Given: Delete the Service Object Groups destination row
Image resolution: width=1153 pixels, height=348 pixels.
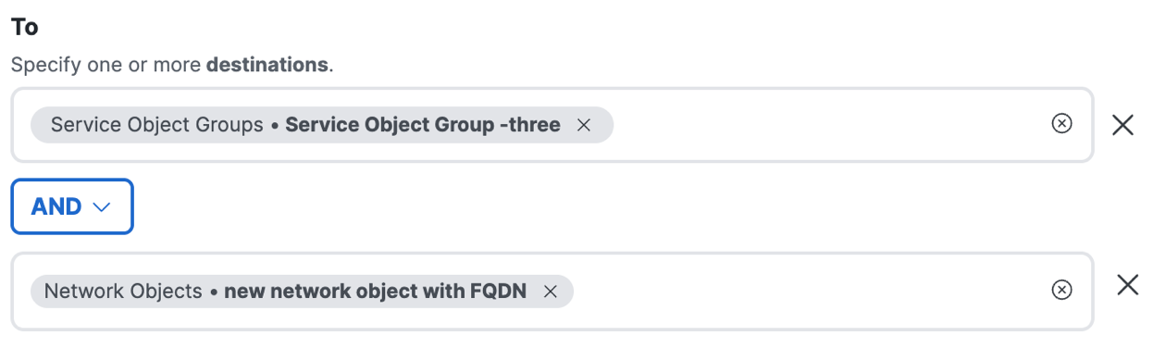Looking at the screenshot, I should 1122,125.
